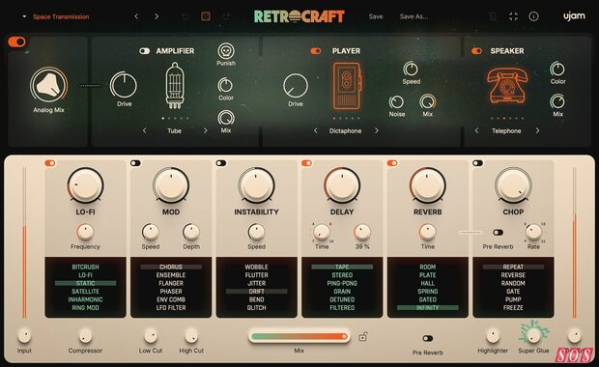Viewport: 599px width, 367px height.
Task: Open the info circle icon
Action: click(x=533, y=16)
